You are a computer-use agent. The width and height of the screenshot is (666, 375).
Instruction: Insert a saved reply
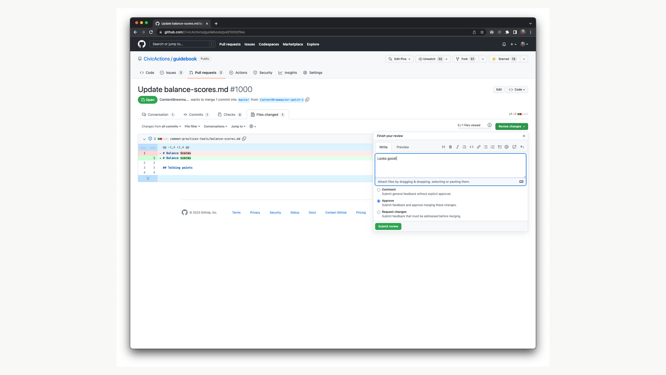522,147
